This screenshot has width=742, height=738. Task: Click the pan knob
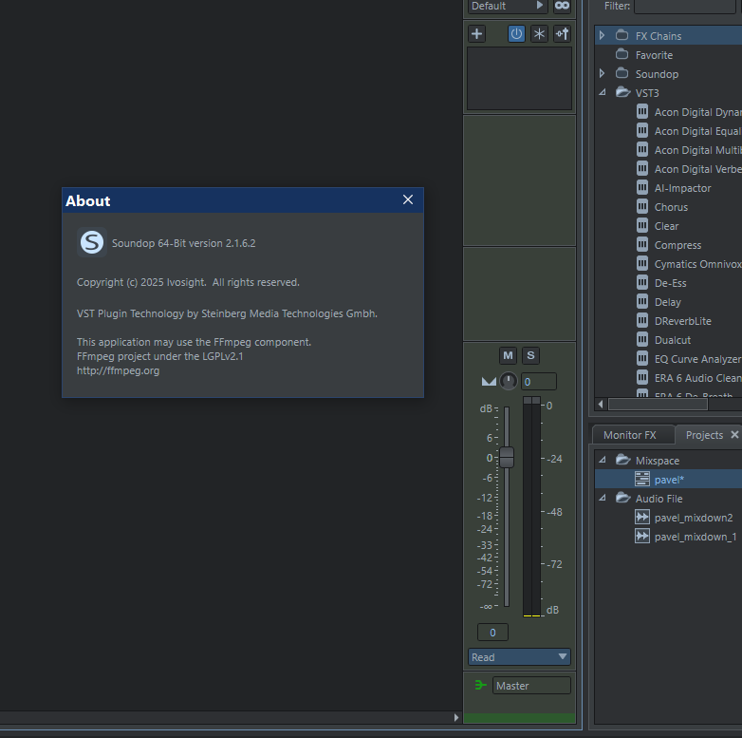[509, 381]
